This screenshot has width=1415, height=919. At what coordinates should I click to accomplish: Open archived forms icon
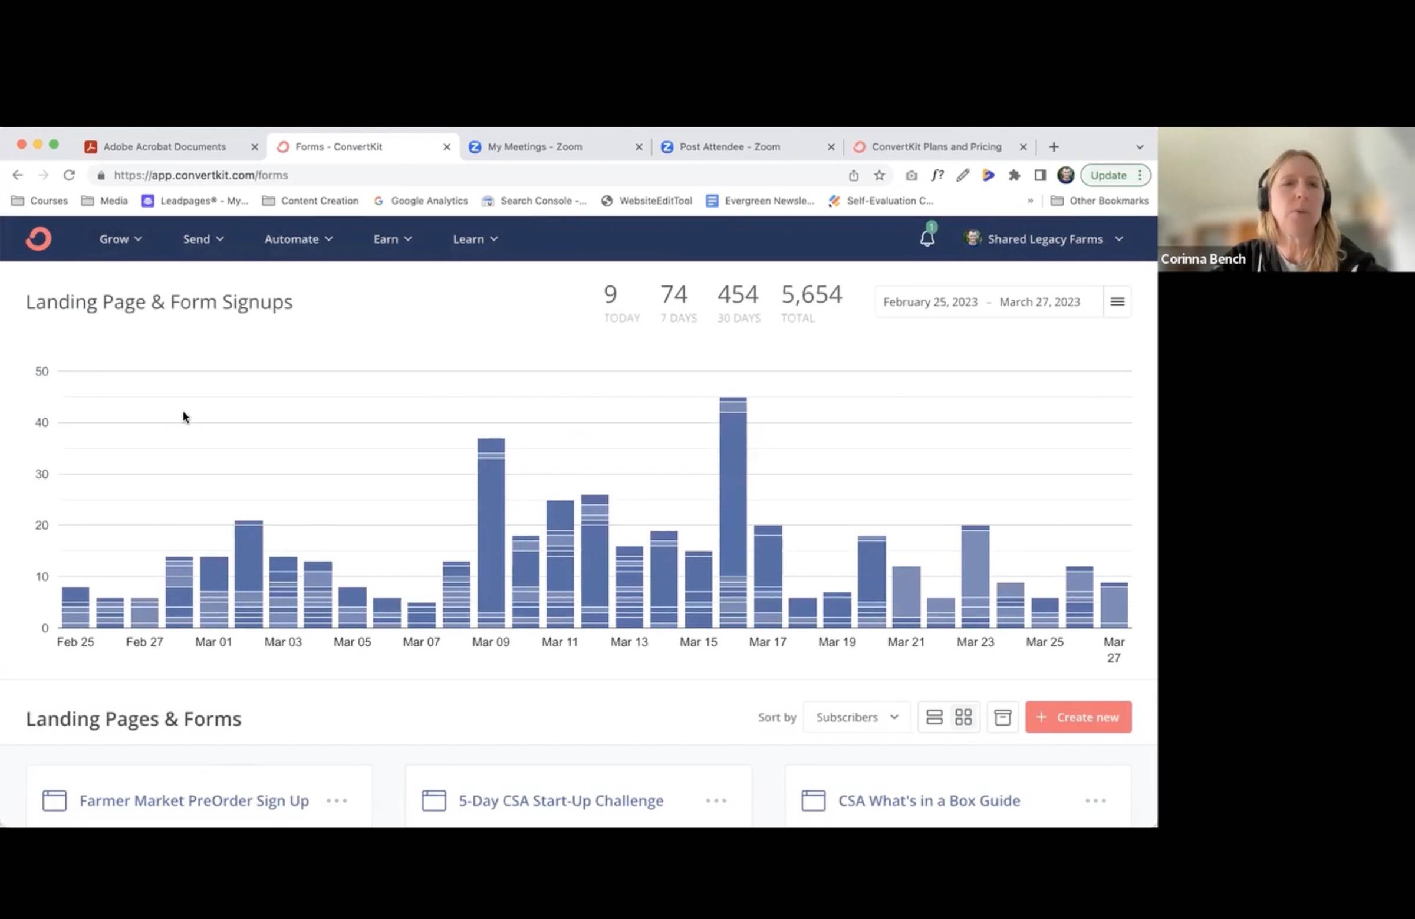point(1002,717)
